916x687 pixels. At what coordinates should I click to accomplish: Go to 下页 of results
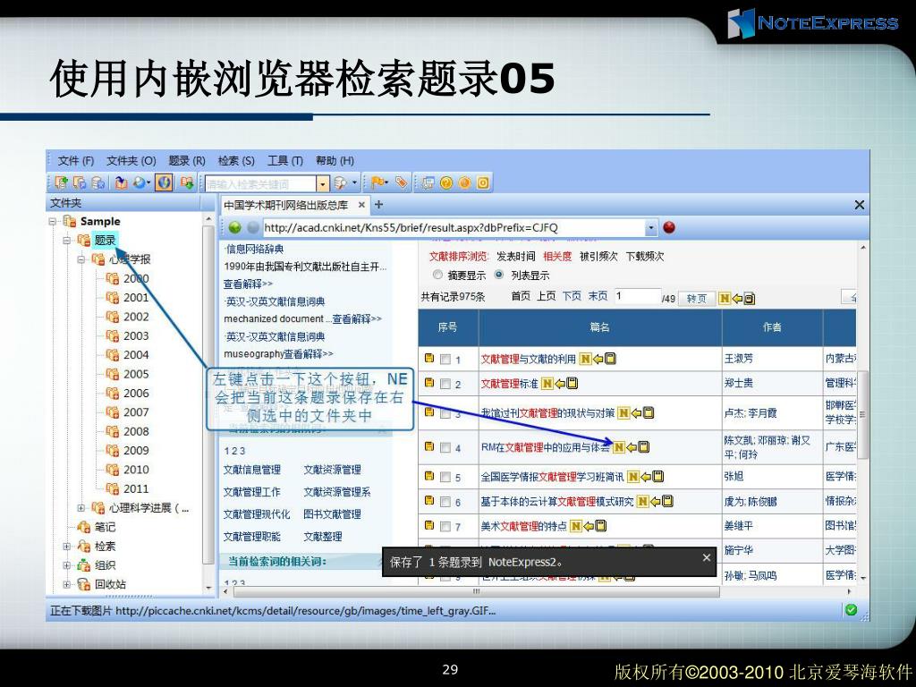pyautogui.click(x=572, y=296)
